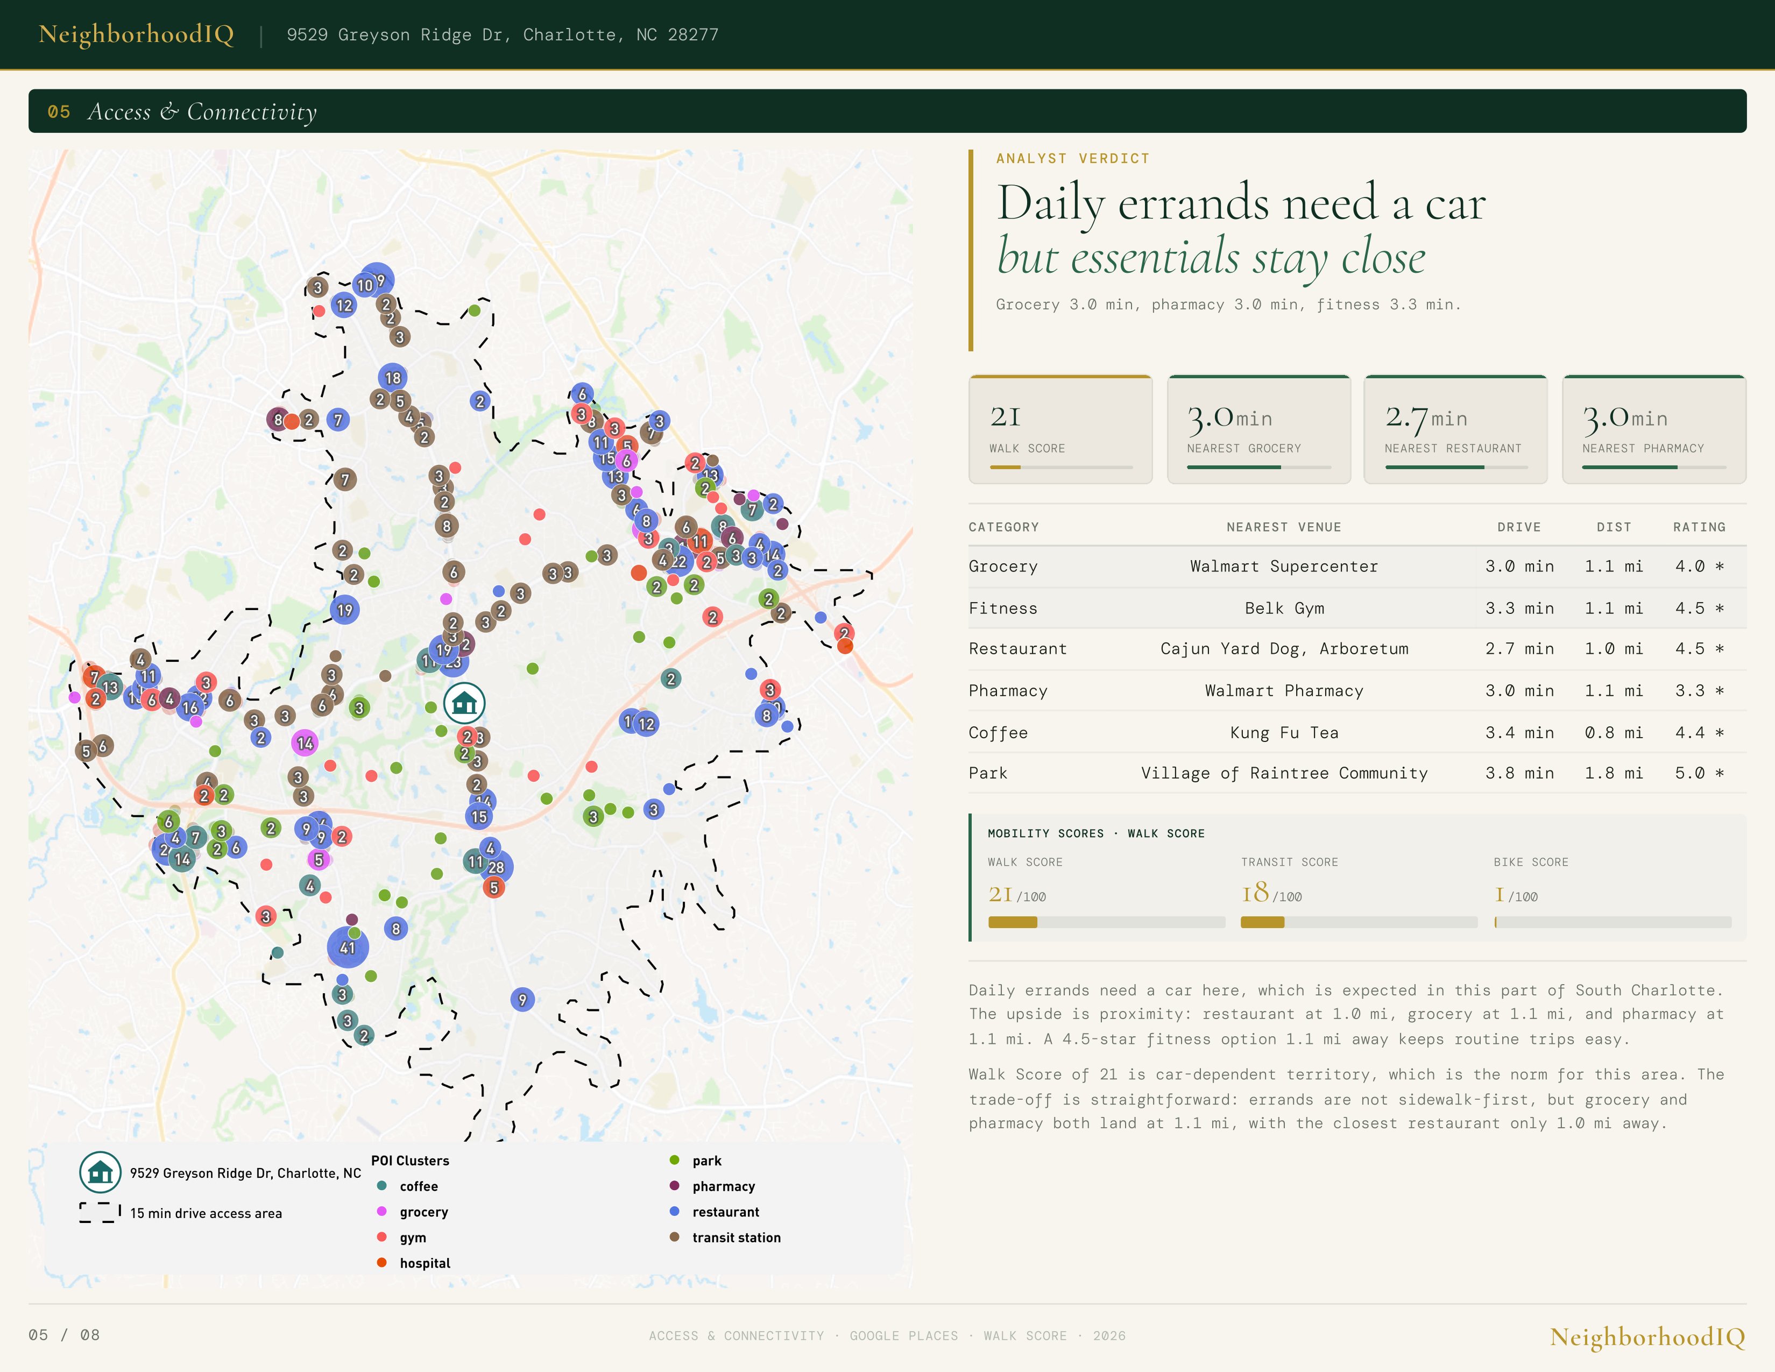Click the transit cluster labeled 7 near cluster 8
1775x1372 pixels.
point(345,479)
